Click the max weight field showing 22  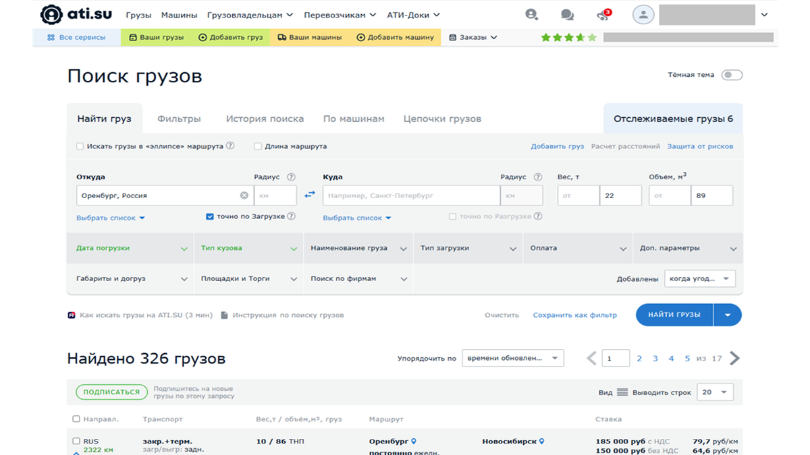point(620,195)
